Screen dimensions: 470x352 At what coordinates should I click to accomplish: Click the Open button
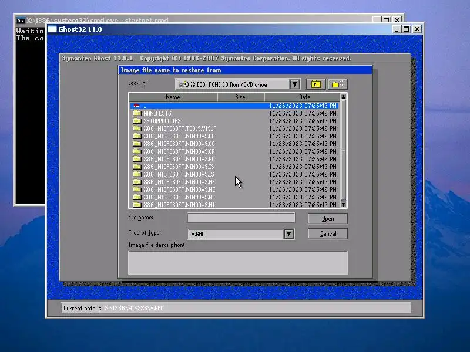(328, 218)
